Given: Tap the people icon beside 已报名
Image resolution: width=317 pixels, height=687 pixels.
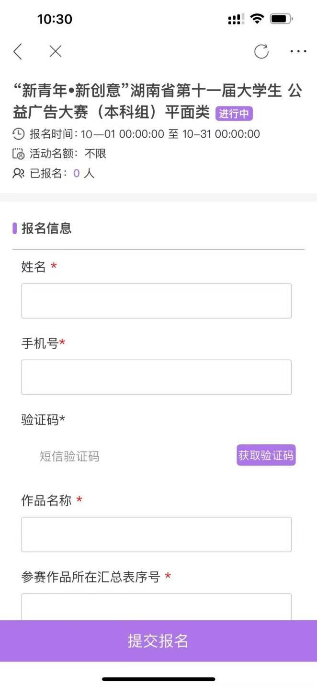Looking at the screenshot, I should click(x=18, y=173).
